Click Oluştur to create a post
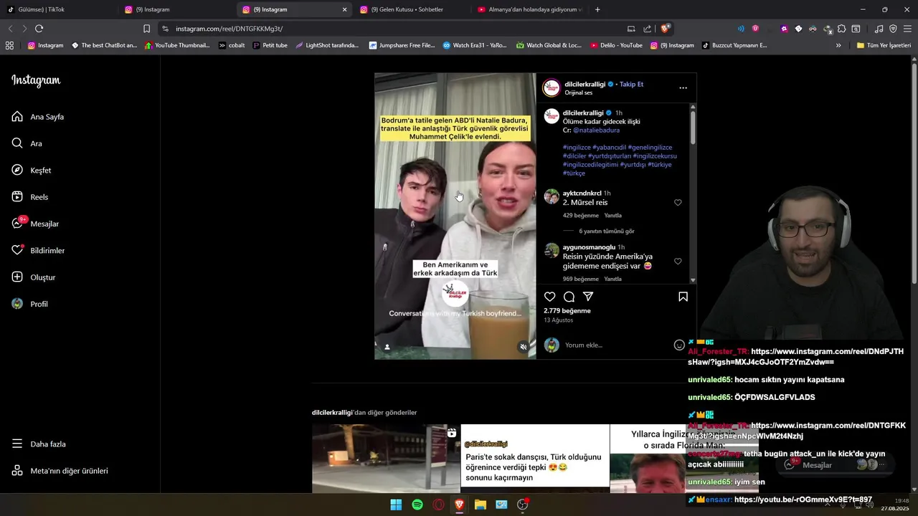Screen dimensions: 918x516 tap(33, 277)
